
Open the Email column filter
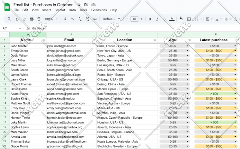(x=94, y=40)
